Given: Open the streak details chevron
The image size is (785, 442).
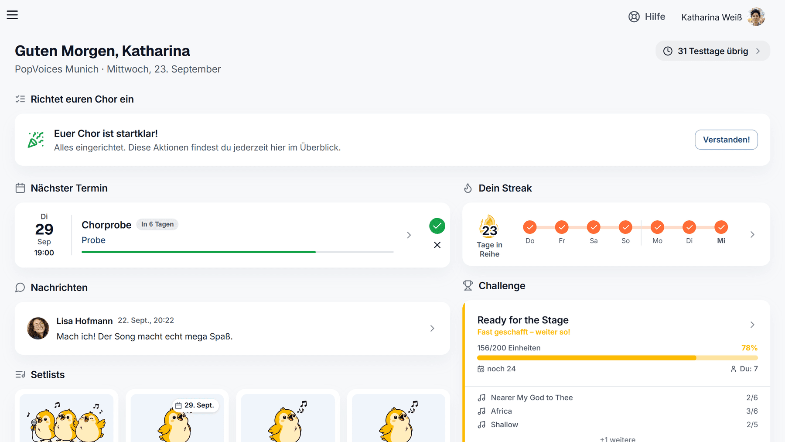Looking at the screenshot, I should pyautogui.click(x=752, y=235).
